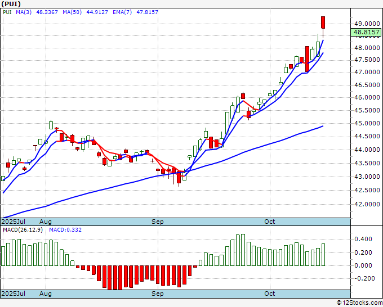Viewport: 383px width, 307px height.
Task: Click the EMA(7) indicator label
Action: click(x=122, y=12)
